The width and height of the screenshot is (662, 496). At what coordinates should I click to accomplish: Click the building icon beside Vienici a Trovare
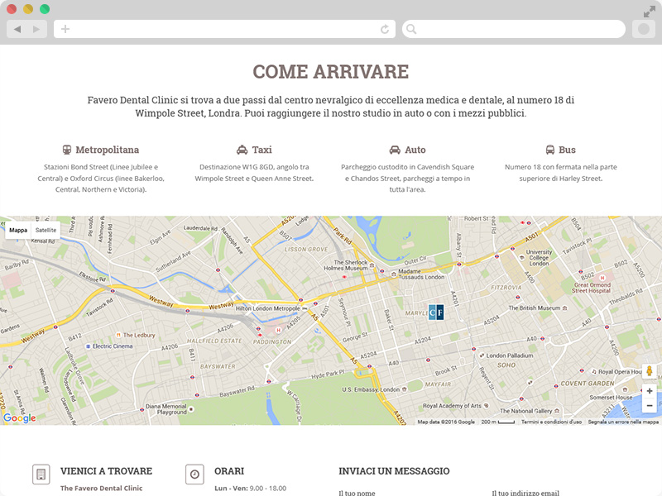[x=41, y=474]
